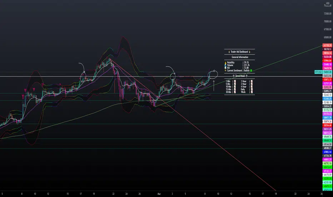The width and height of the screenshot is (333, 197).
Task: Click the 50354.60 red price label
Action: point(327,125)
